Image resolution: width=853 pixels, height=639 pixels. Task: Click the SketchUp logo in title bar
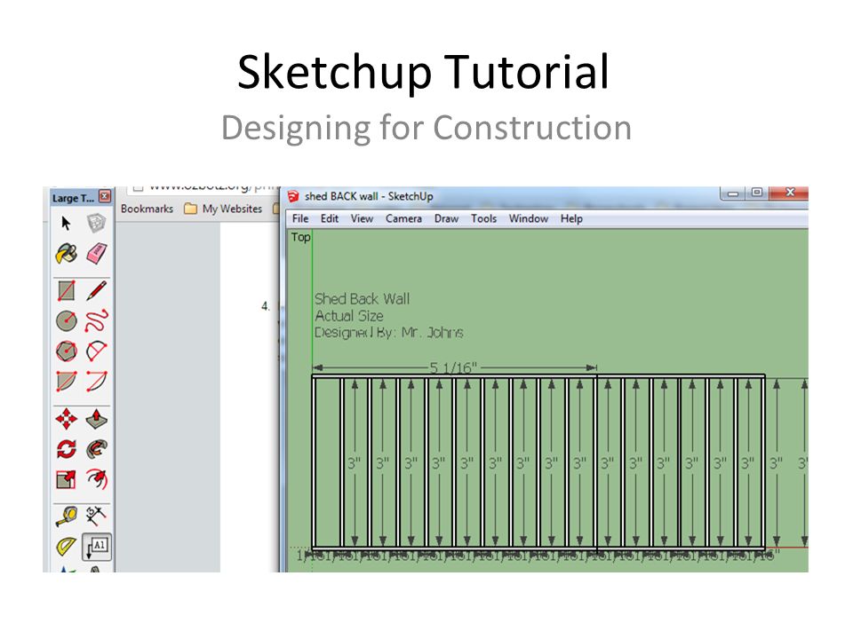click(293, 196)
